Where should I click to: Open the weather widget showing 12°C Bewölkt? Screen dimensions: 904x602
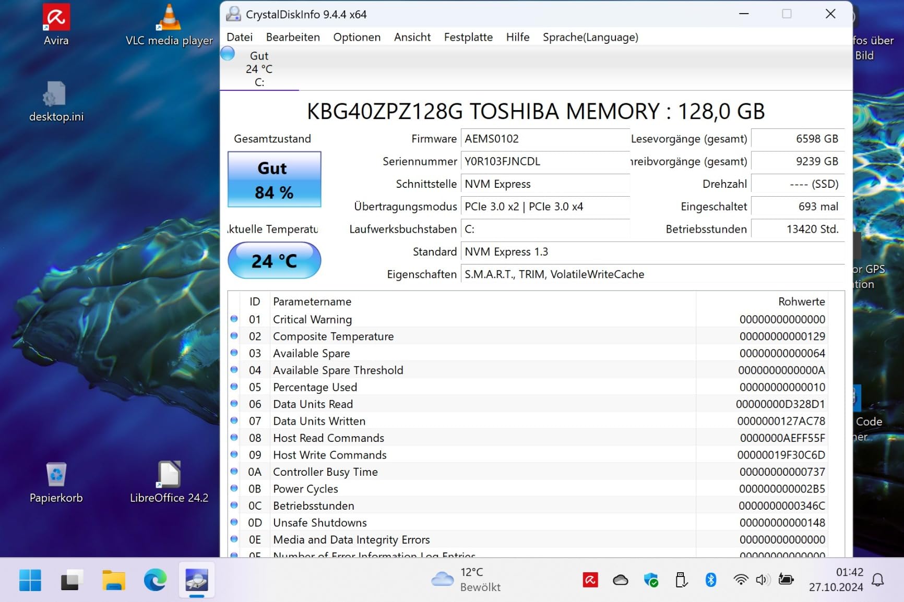[466, 580]
